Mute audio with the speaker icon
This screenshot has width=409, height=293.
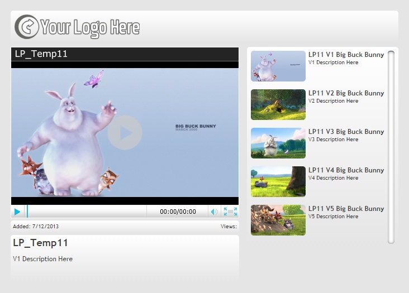point(214,212)
